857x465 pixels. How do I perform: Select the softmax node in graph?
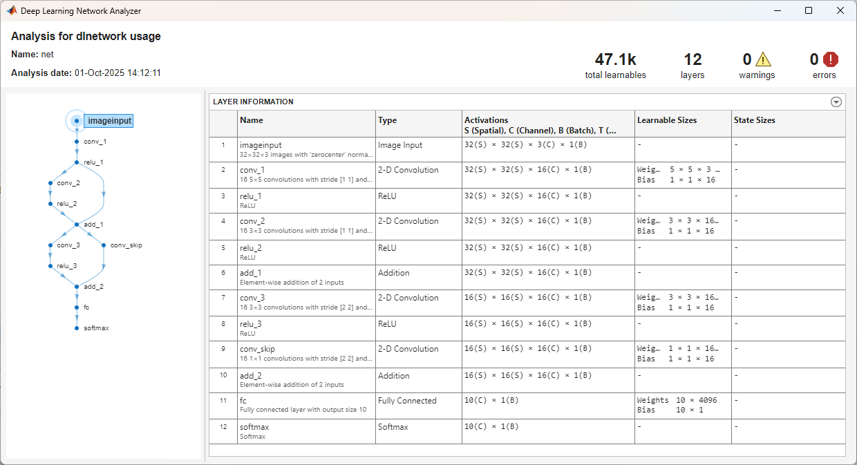pyautogui.click(x=95, y=328)
